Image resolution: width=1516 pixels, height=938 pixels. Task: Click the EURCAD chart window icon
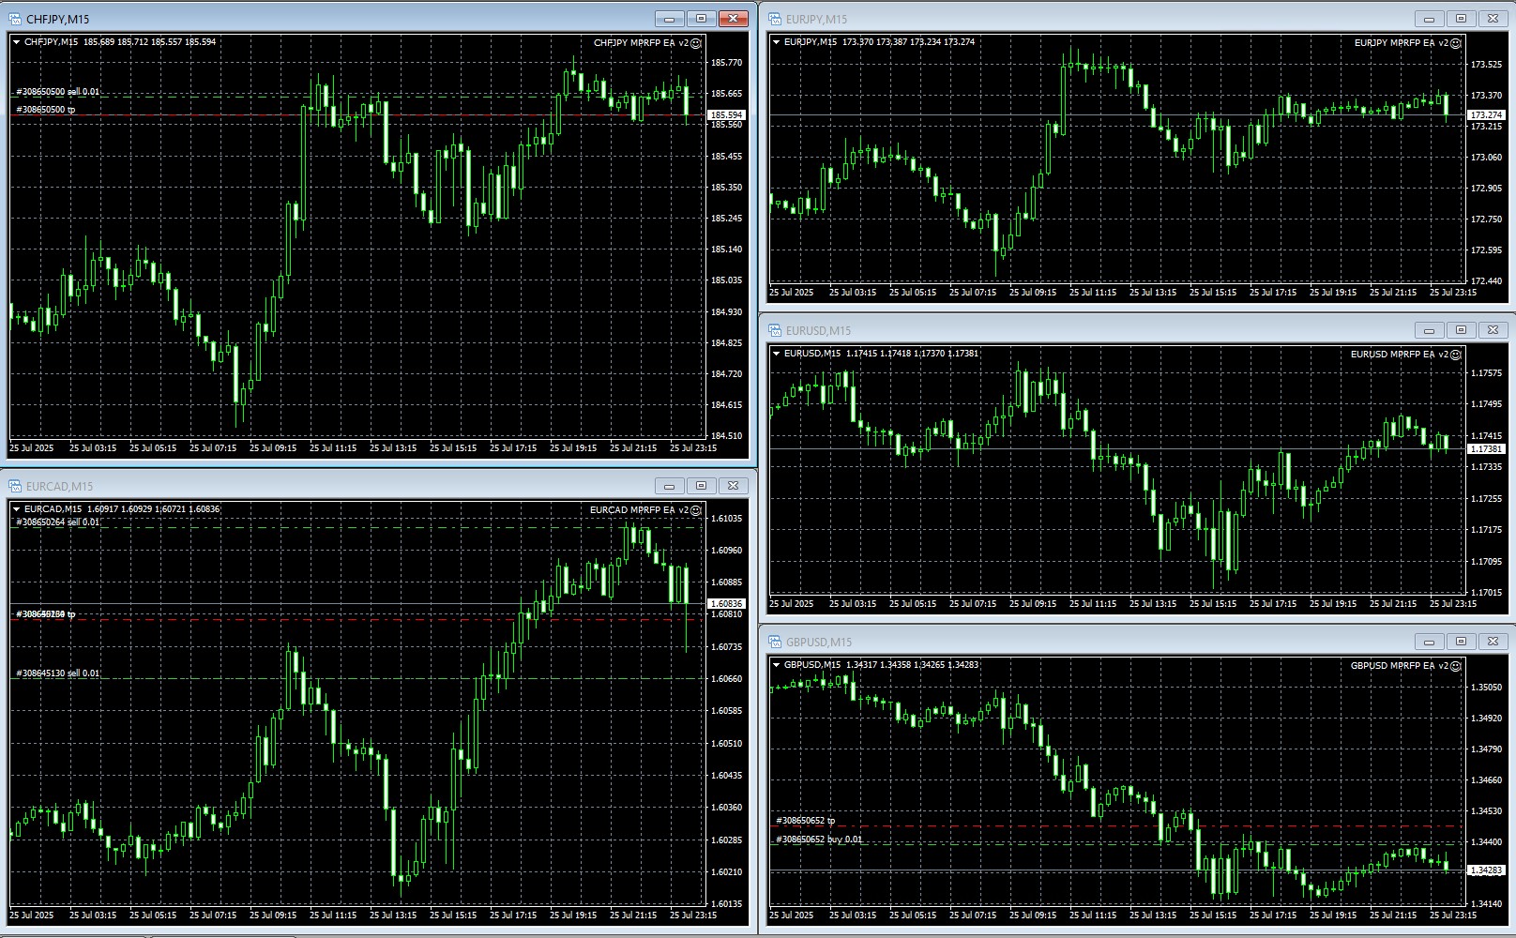tap(15, 486)
